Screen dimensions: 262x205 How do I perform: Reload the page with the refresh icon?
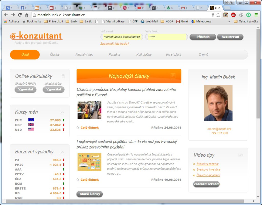(x=20, y=15)
